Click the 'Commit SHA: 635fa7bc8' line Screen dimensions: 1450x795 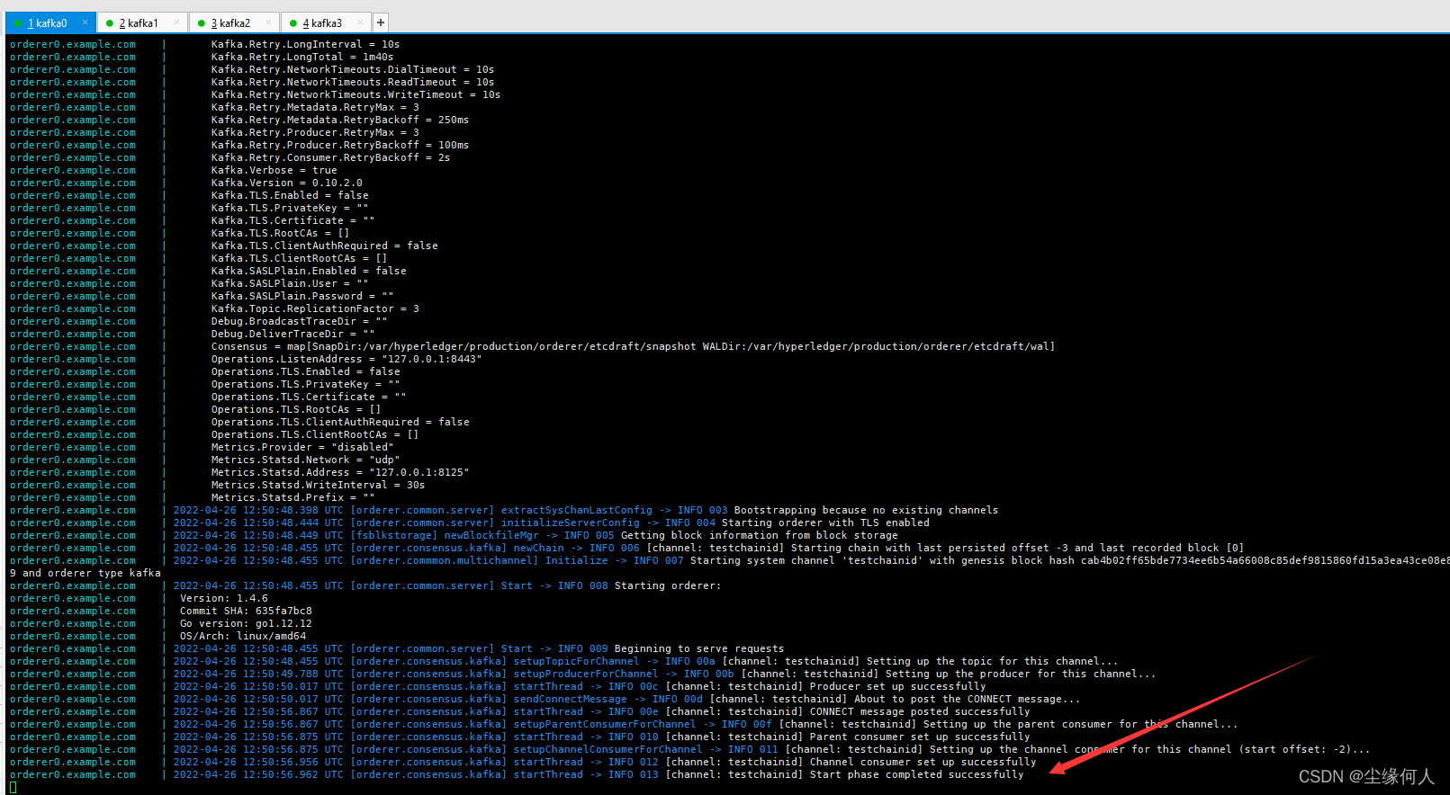pos(246,611)
